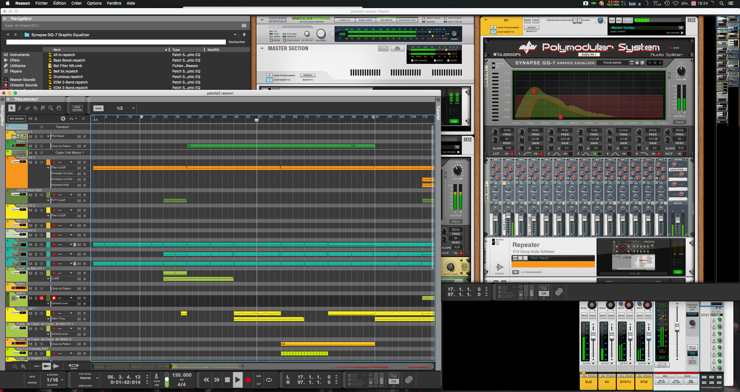Click the Rechercher button in the browser

pos(237,42)
